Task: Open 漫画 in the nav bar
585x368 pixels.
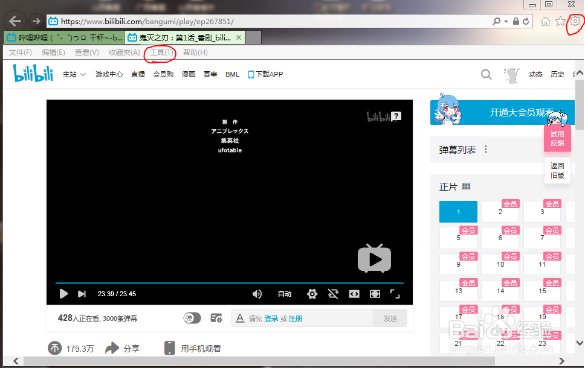Action: point(189,74)
